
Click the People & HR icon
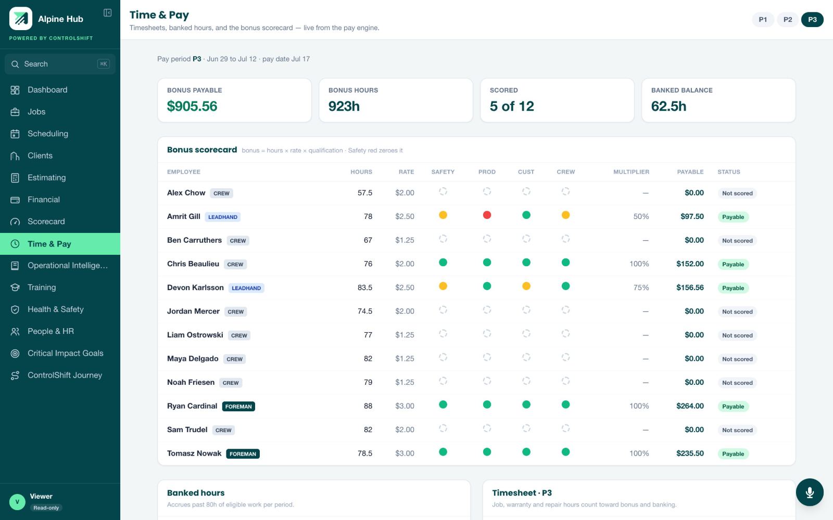click(x=15, y=331)
